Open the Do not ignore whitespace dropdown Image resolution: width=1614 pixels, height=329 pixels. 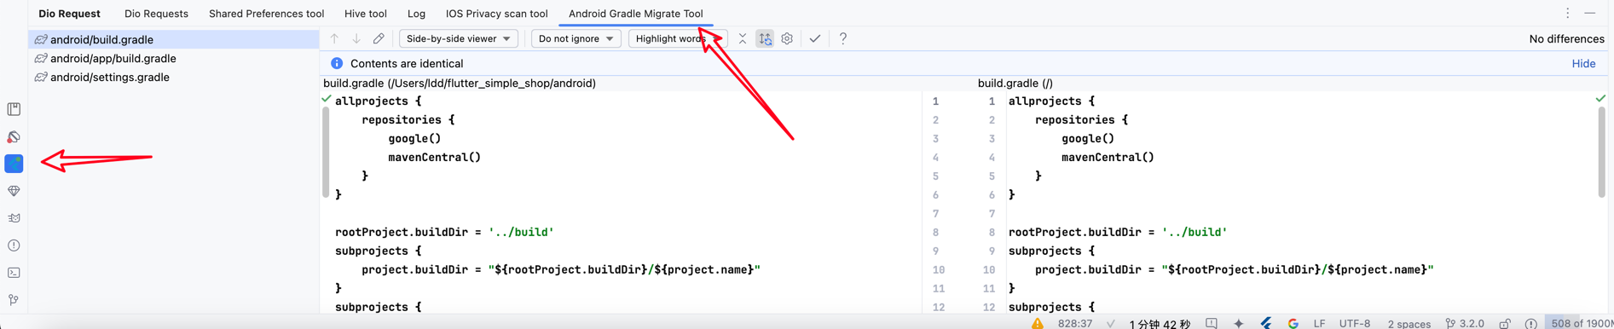(x=576, y=38)
